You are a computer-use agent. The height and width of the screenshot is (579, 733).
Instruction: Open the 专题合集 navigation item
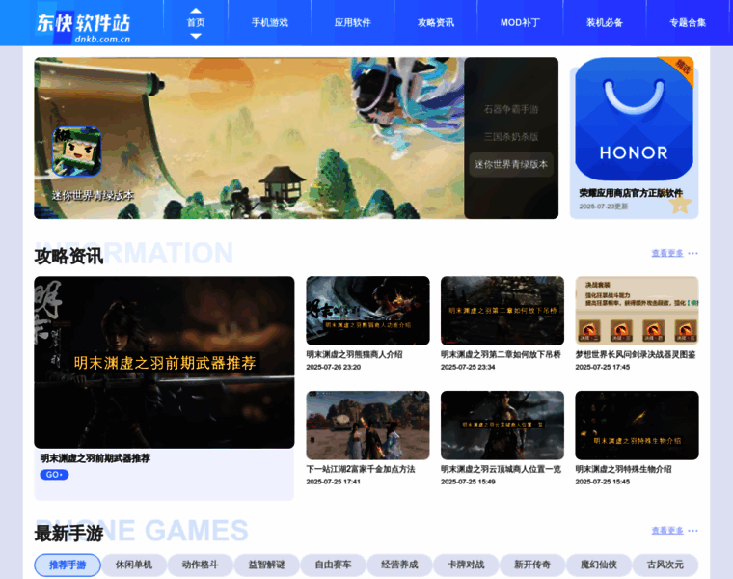(x=688, y=22)
